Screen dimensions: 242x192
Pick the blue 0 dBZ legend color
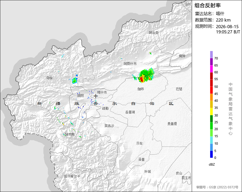[x=211, y=154]
